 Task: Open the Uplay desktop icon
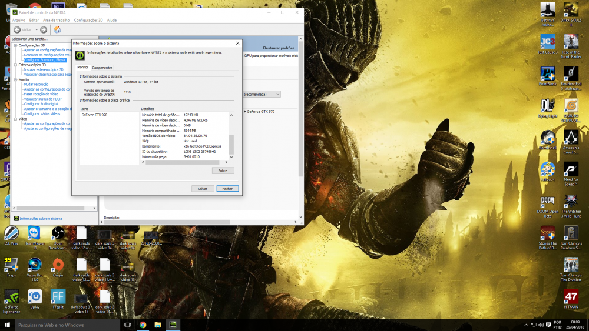pyautogui.click(x=35, y=297)
